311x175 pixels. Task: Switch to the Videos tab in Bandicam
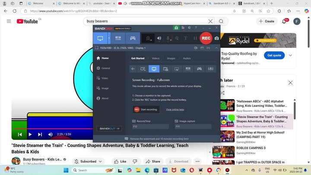[x=155, y=58]
